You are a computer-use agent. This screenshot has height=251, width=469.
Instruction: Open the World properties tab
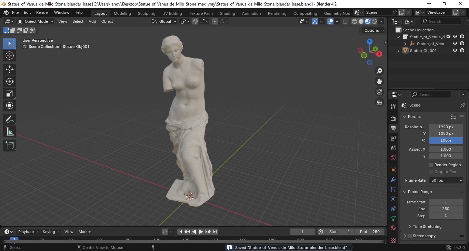pos(393,158)
